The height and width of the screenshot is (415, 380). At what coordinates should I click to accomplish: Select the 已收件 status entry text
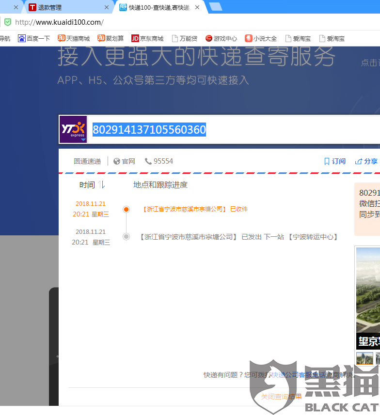coord(195,209)
